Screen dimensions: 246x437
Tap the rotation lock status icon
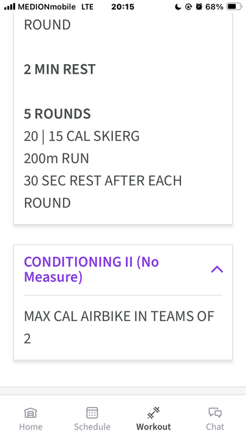point(189,7)
